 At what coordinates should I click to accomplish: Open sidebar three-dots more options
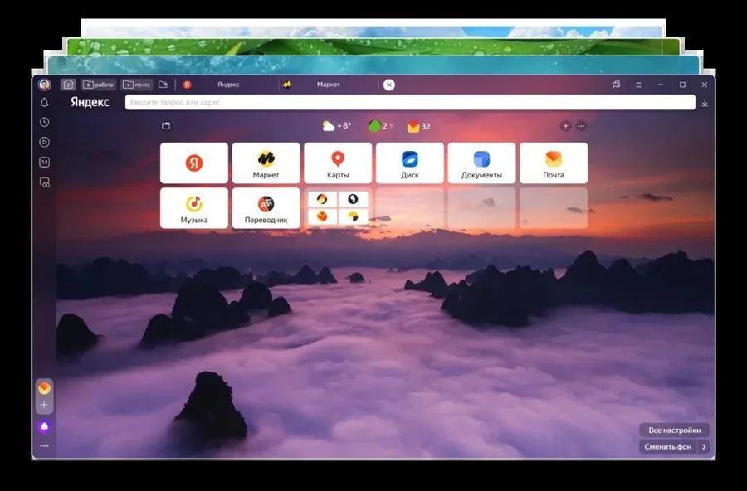point(44,445)
